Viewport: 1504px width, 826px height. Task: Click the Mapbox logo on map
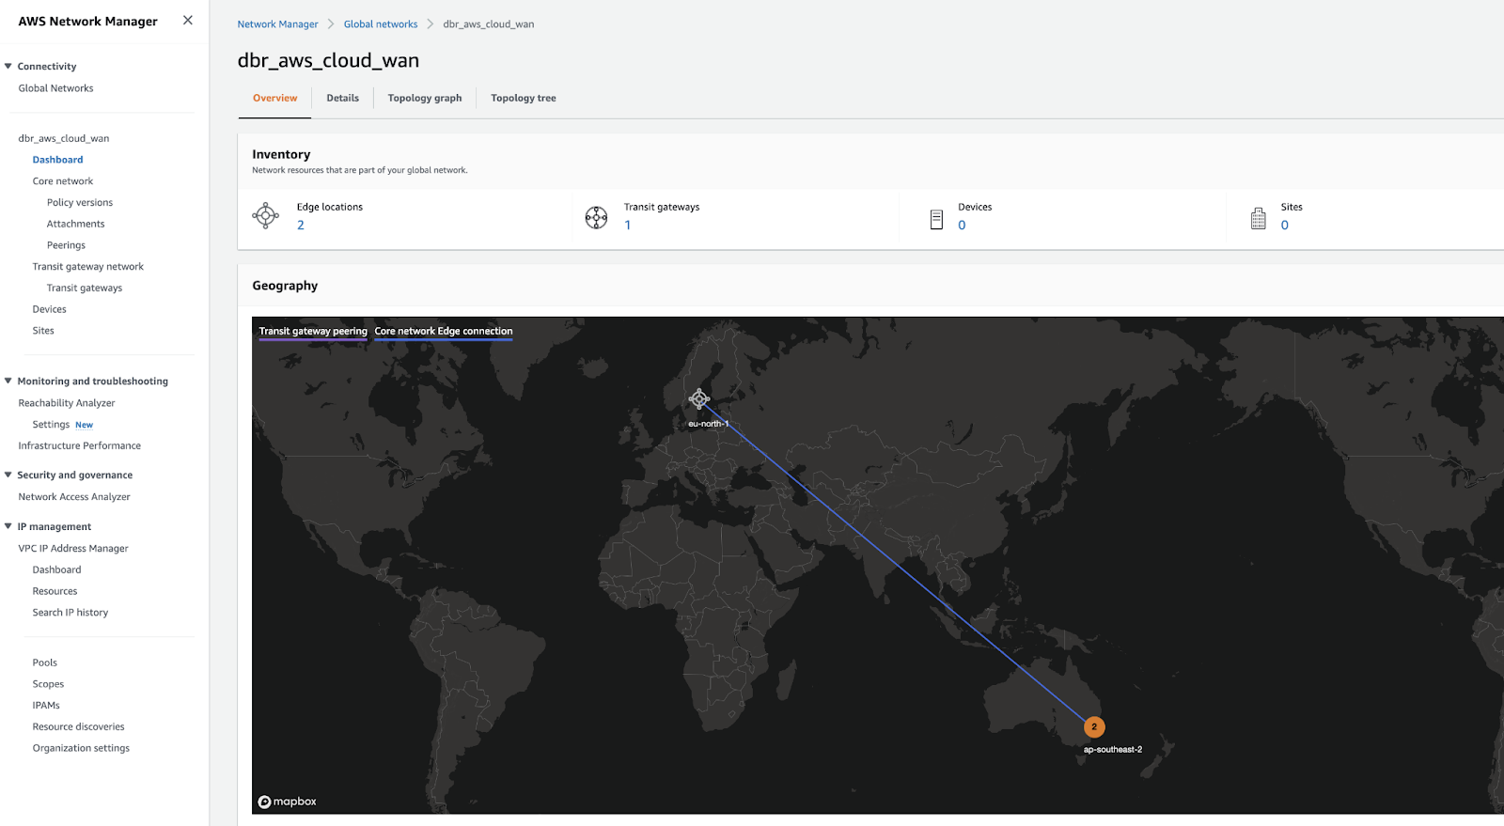click(x=288, y=802)
